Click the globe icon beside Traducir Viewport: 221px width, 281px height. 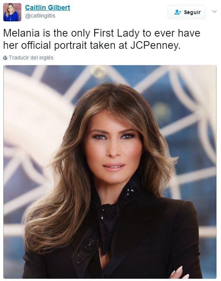tap(5, 58)
